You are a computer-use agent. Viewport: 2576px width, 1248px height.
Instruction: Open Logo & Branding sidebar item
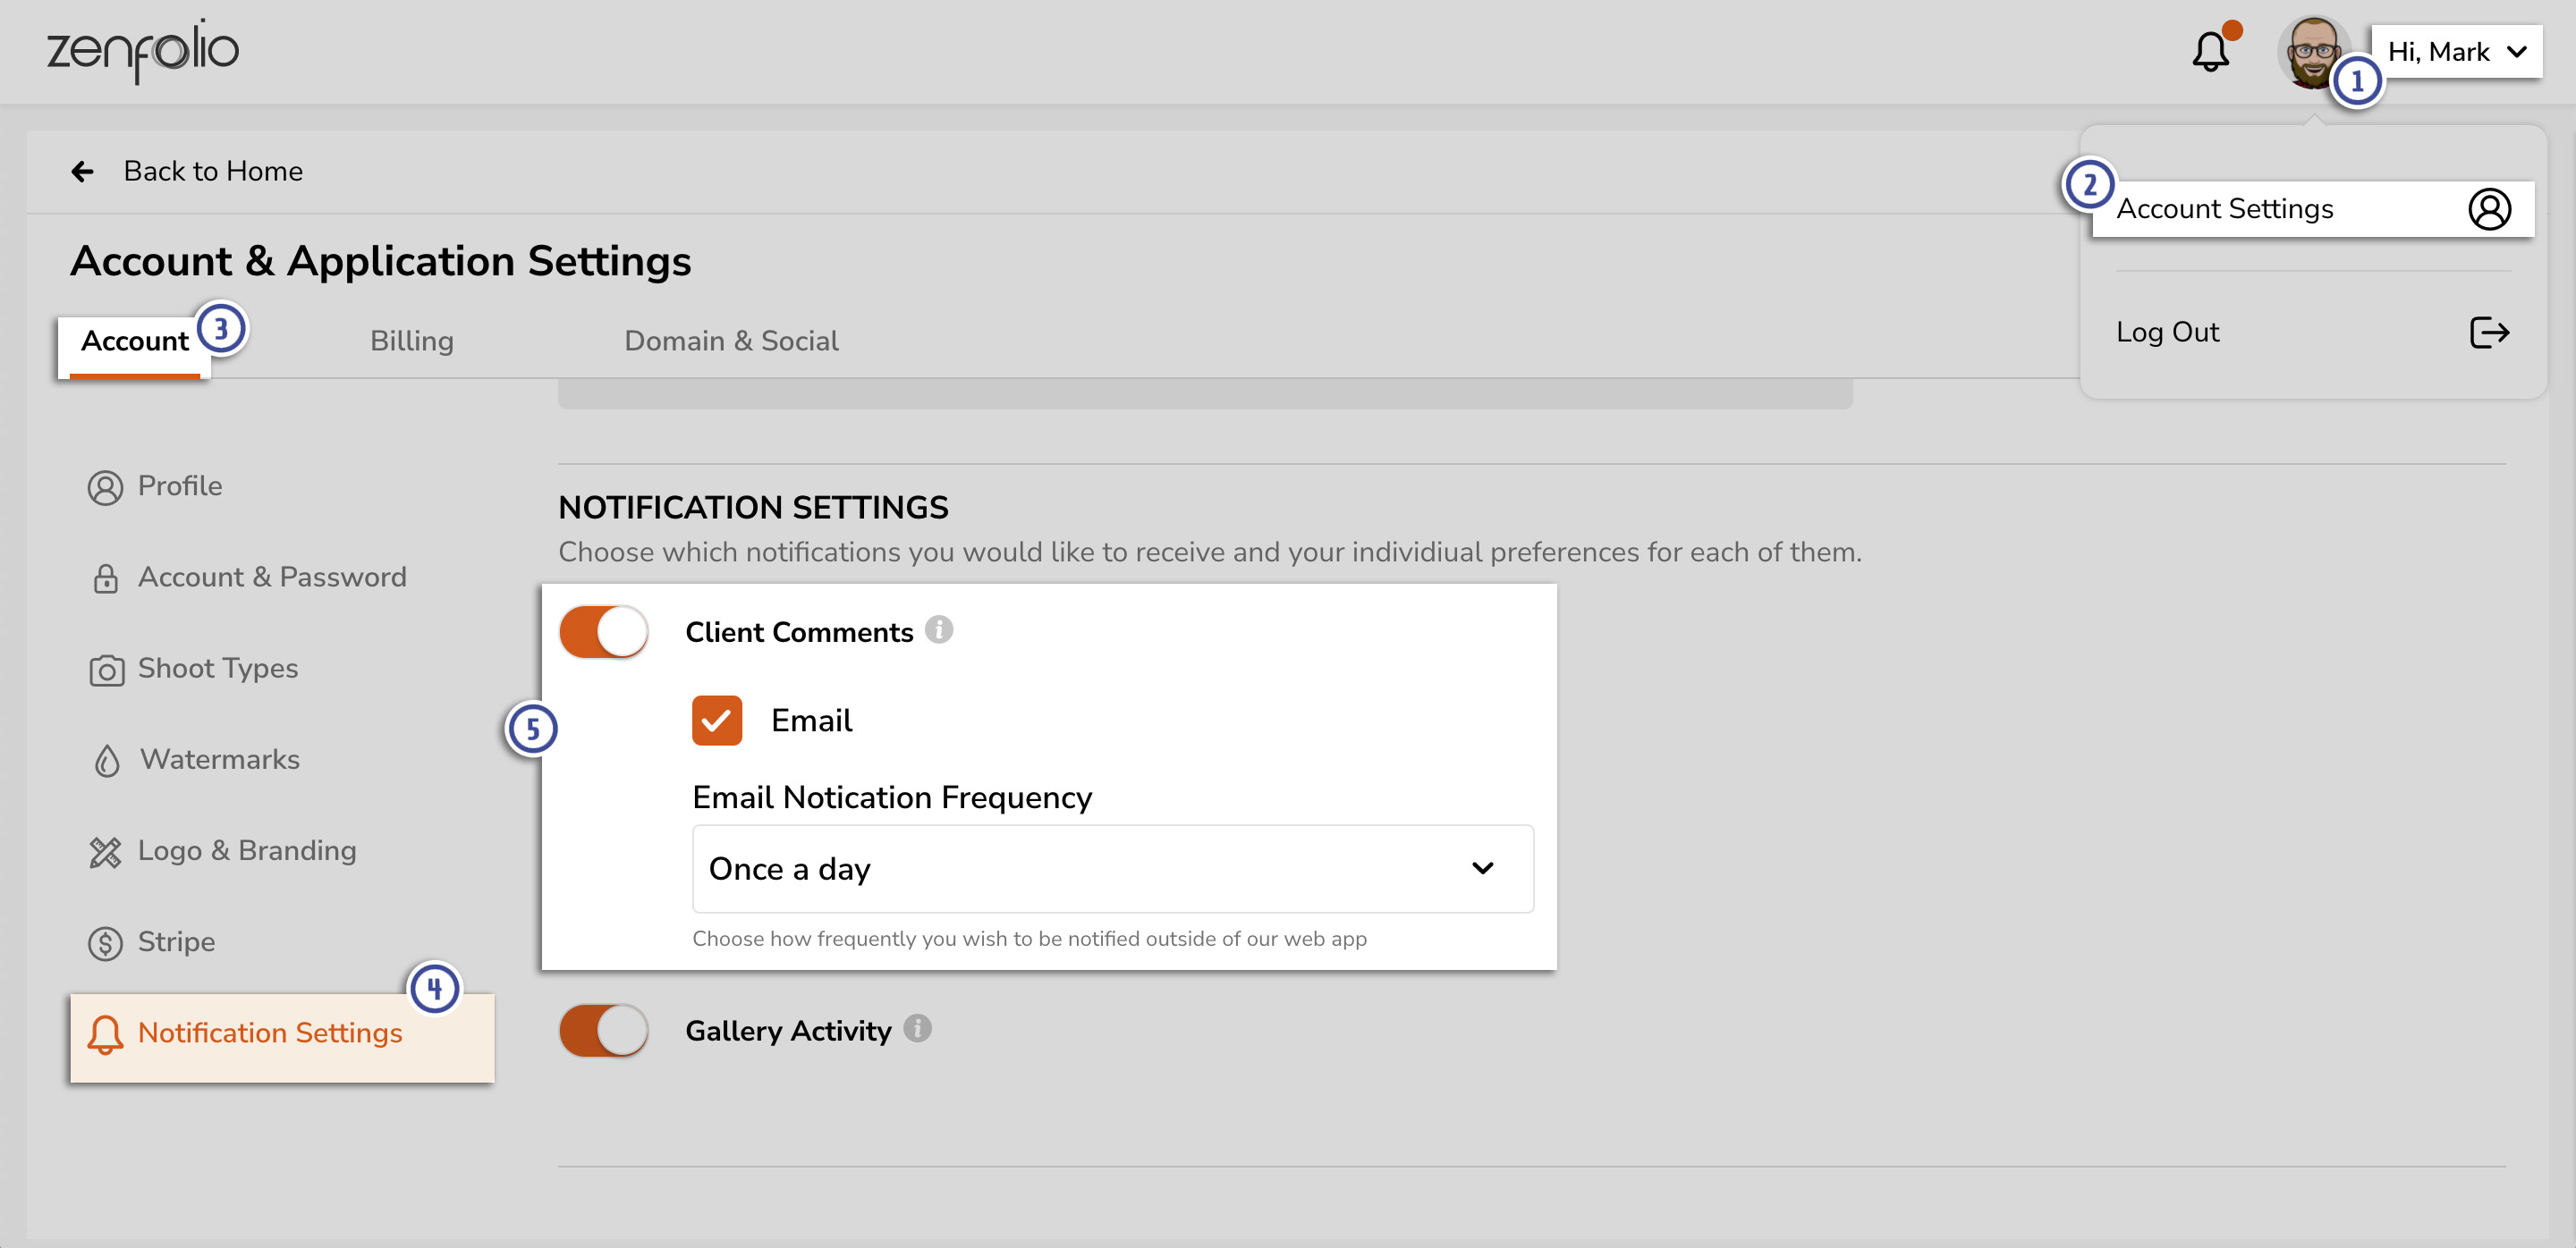point(246,850)
